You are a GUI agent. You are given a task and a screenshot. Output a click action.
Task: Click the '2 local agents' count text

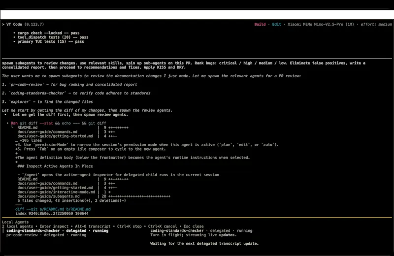click(17, 226)
